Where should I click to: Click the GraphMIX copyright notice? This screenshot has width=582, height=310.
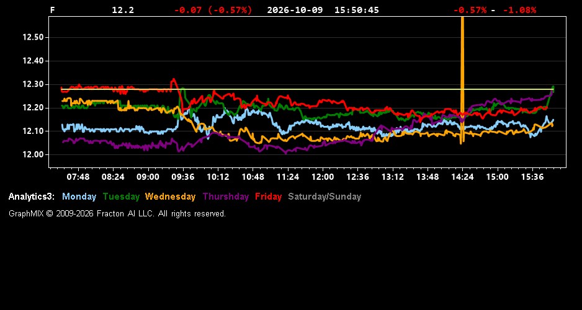(117, 214)
